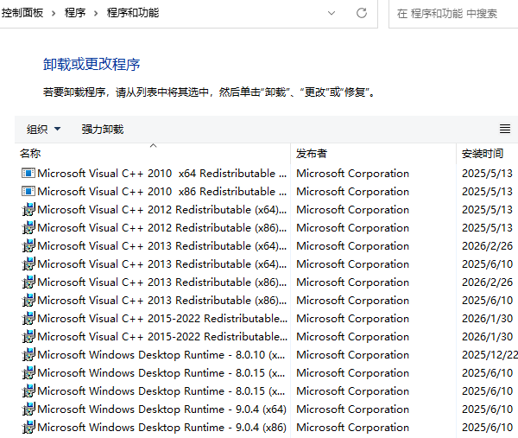Click the search field 在 程序和功能 中搜索
Viewport: 518px width, 438px height.
point(453,14)
